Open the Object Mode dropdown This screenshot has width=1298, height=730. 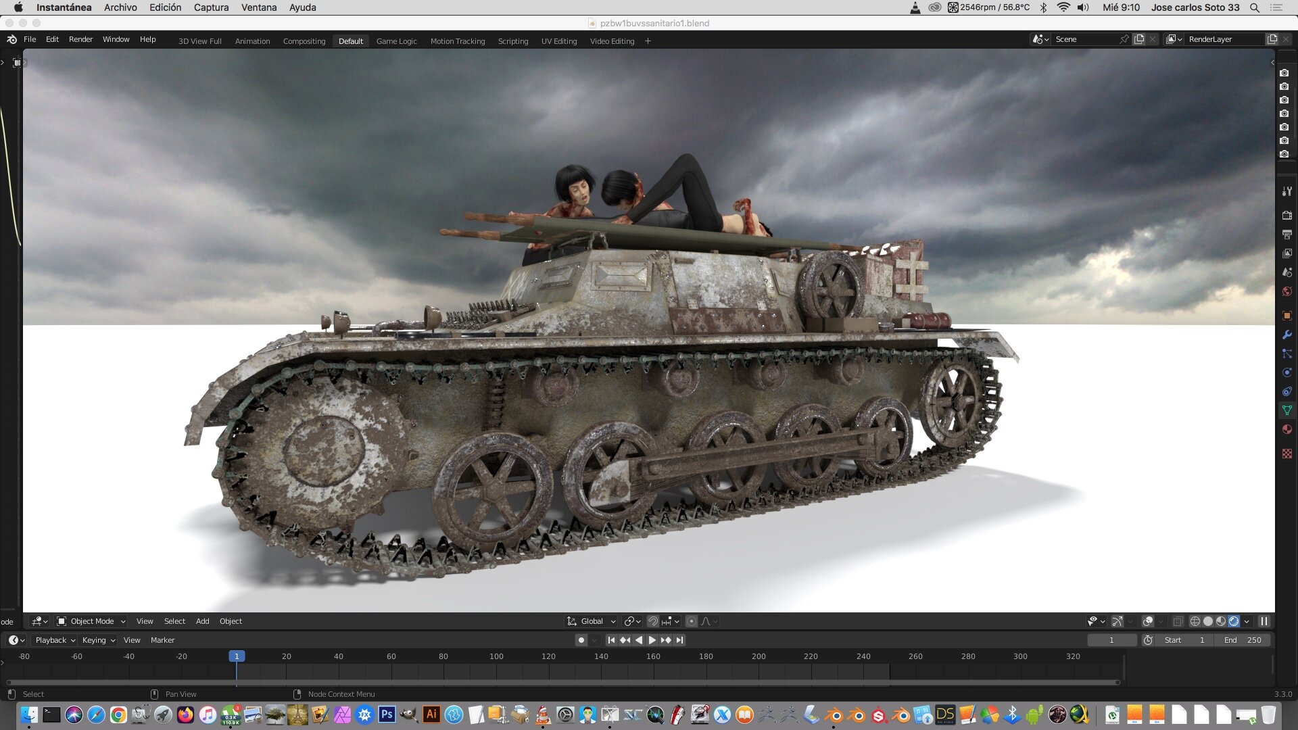(91, 621)
